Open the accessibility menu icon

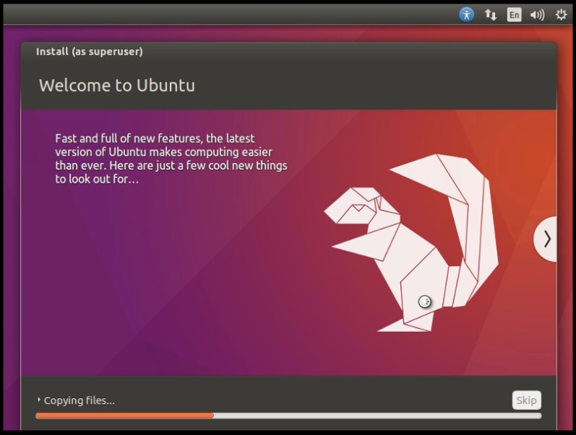[x=467, y=14]
